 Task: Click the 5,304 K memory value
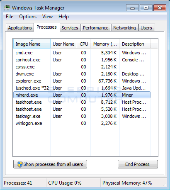point(109,53)
